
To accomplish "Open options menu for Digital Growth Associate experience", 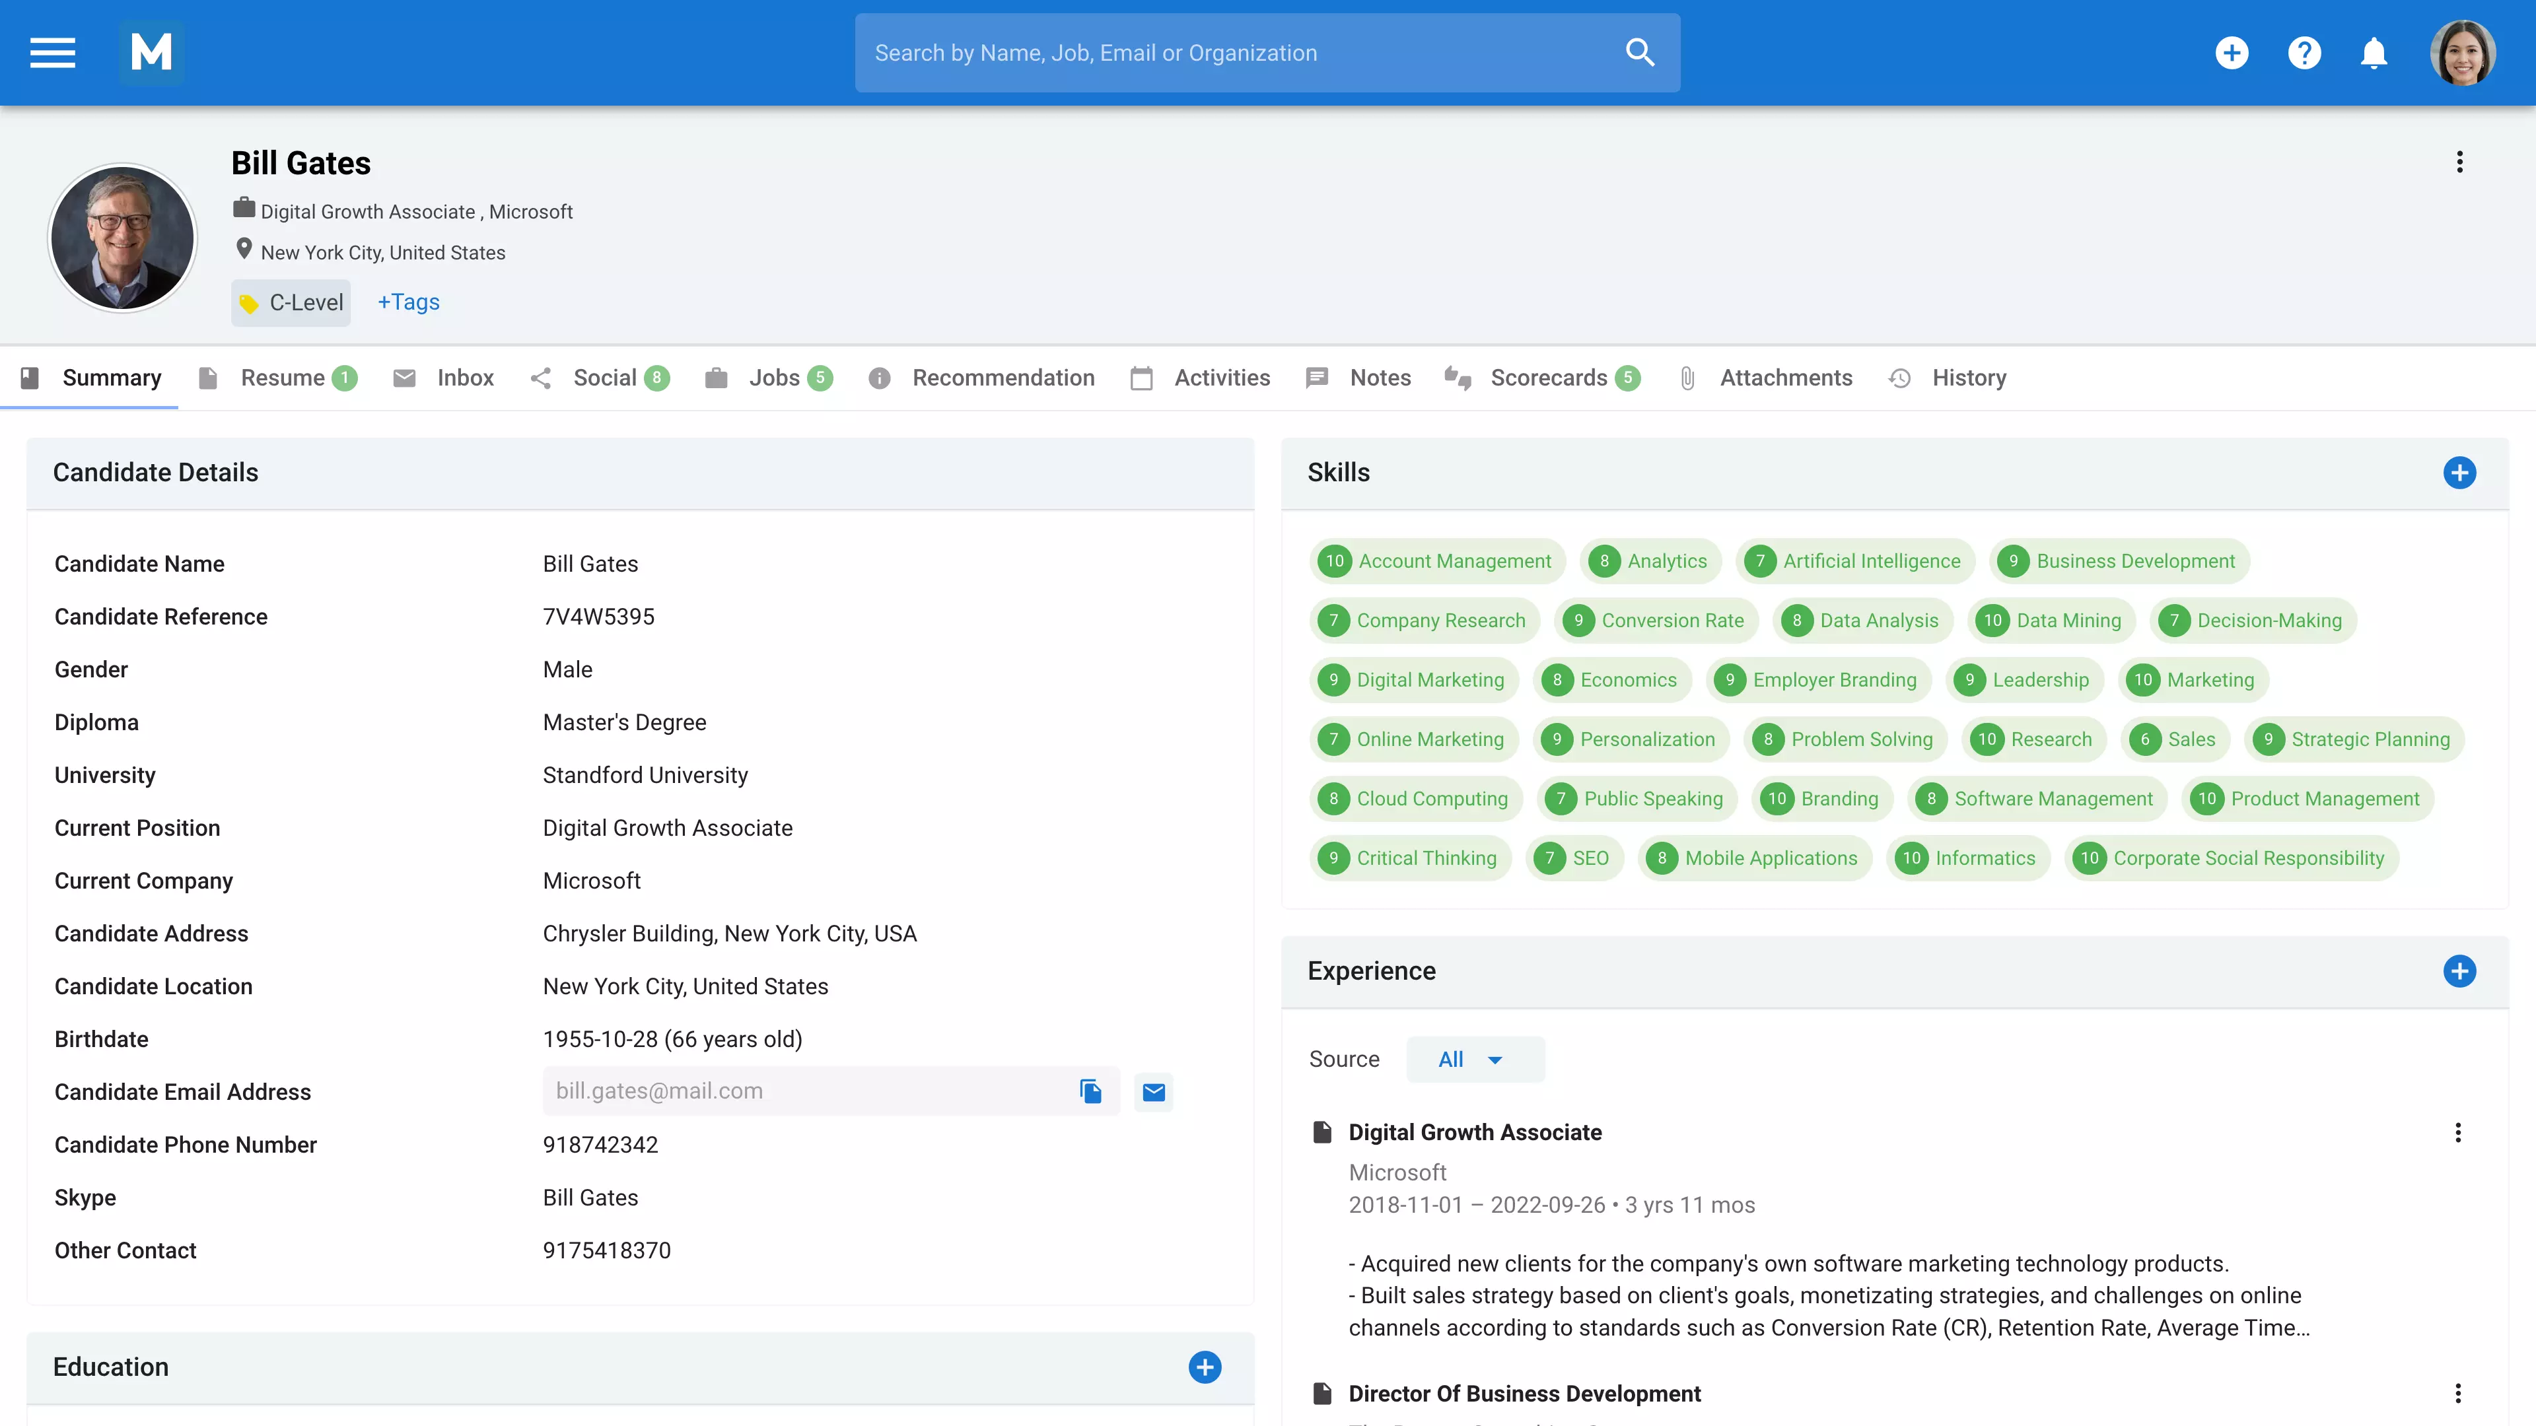I will (2458, 1132).
